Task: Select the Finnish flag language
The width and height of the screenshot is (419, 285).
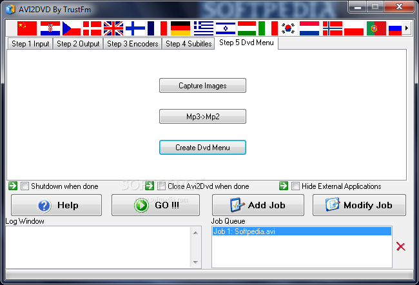Action: pos(135,28)
